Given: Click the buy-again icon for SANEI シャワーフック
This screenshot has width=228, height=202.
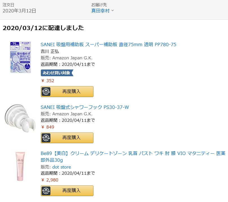Looking at the screenshot, I should pos(46,138).
